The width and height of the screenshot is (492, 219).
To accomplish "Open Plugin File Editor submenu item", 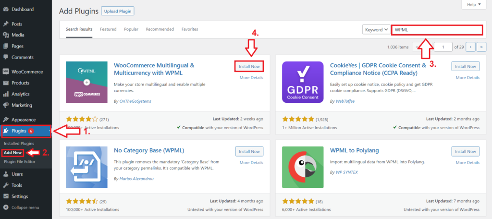I will pyautogui.click(x=19, y=162).
